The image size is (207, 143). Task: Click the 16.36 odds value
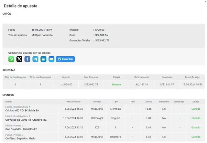148,109
